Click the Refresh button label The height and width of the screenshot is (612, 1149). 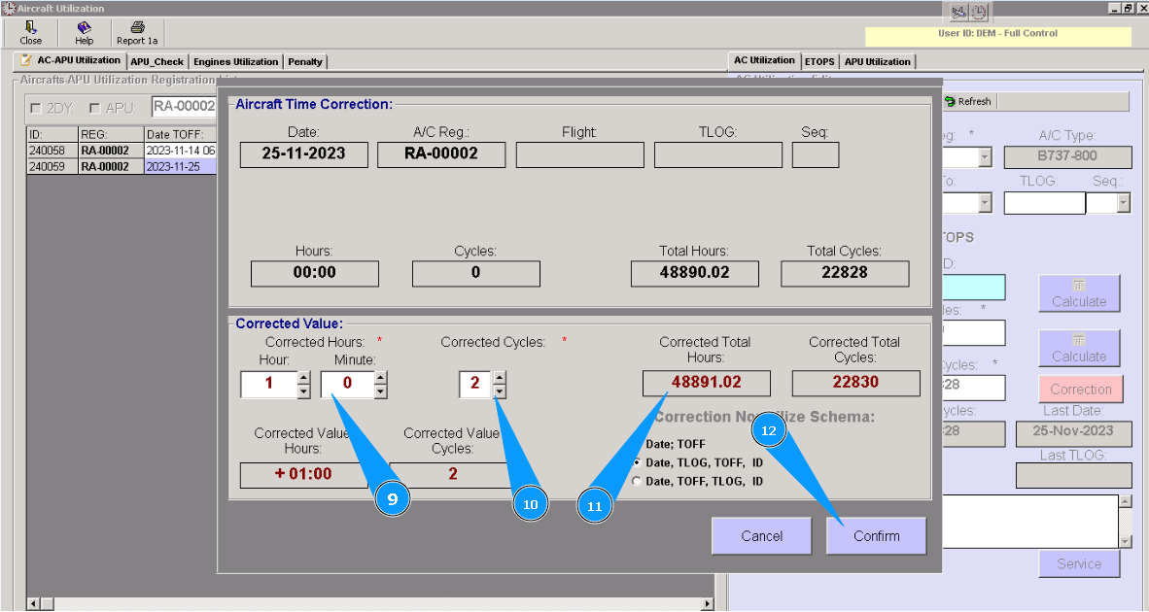click(x=974, y=102)
